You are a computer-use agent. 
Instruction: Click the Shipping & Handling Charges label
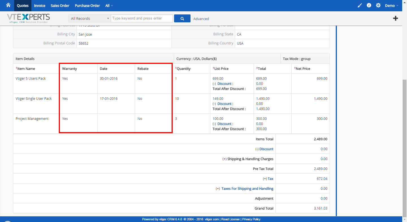click(x=250, y=159)
